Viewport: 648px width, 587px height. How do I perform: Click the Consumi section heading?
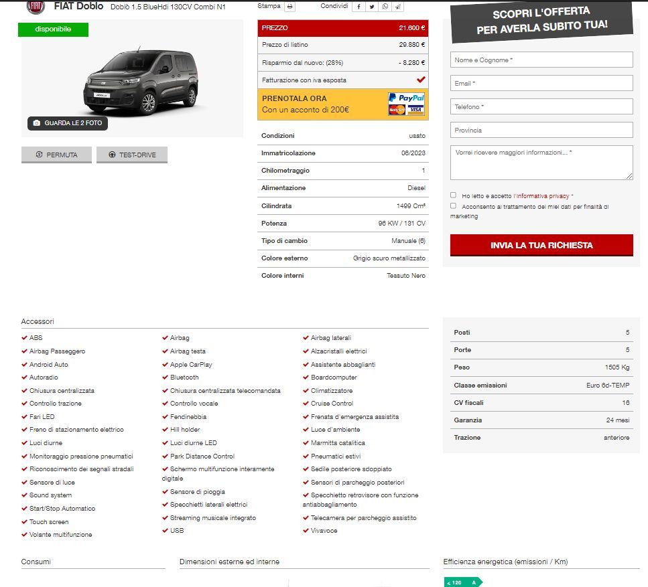(x=36, y=562)
